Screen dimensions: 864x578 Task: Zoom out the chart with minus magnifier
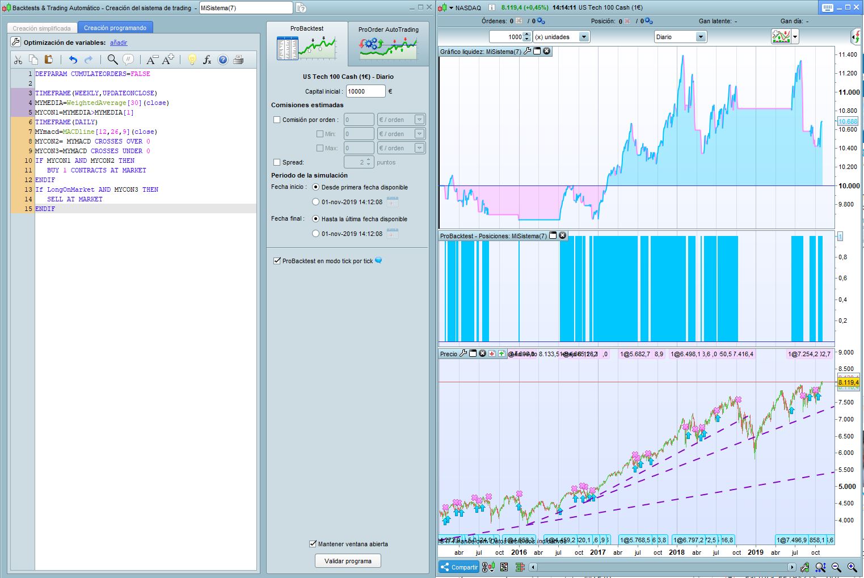pyautogui.click(x=836, y=567)
